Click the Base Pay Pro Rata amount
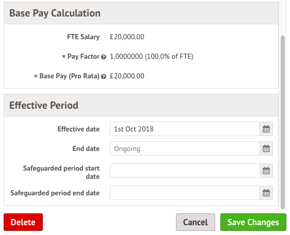Image resolution: width=290 pixels, height=235 pixels. [x=127, y=76]
